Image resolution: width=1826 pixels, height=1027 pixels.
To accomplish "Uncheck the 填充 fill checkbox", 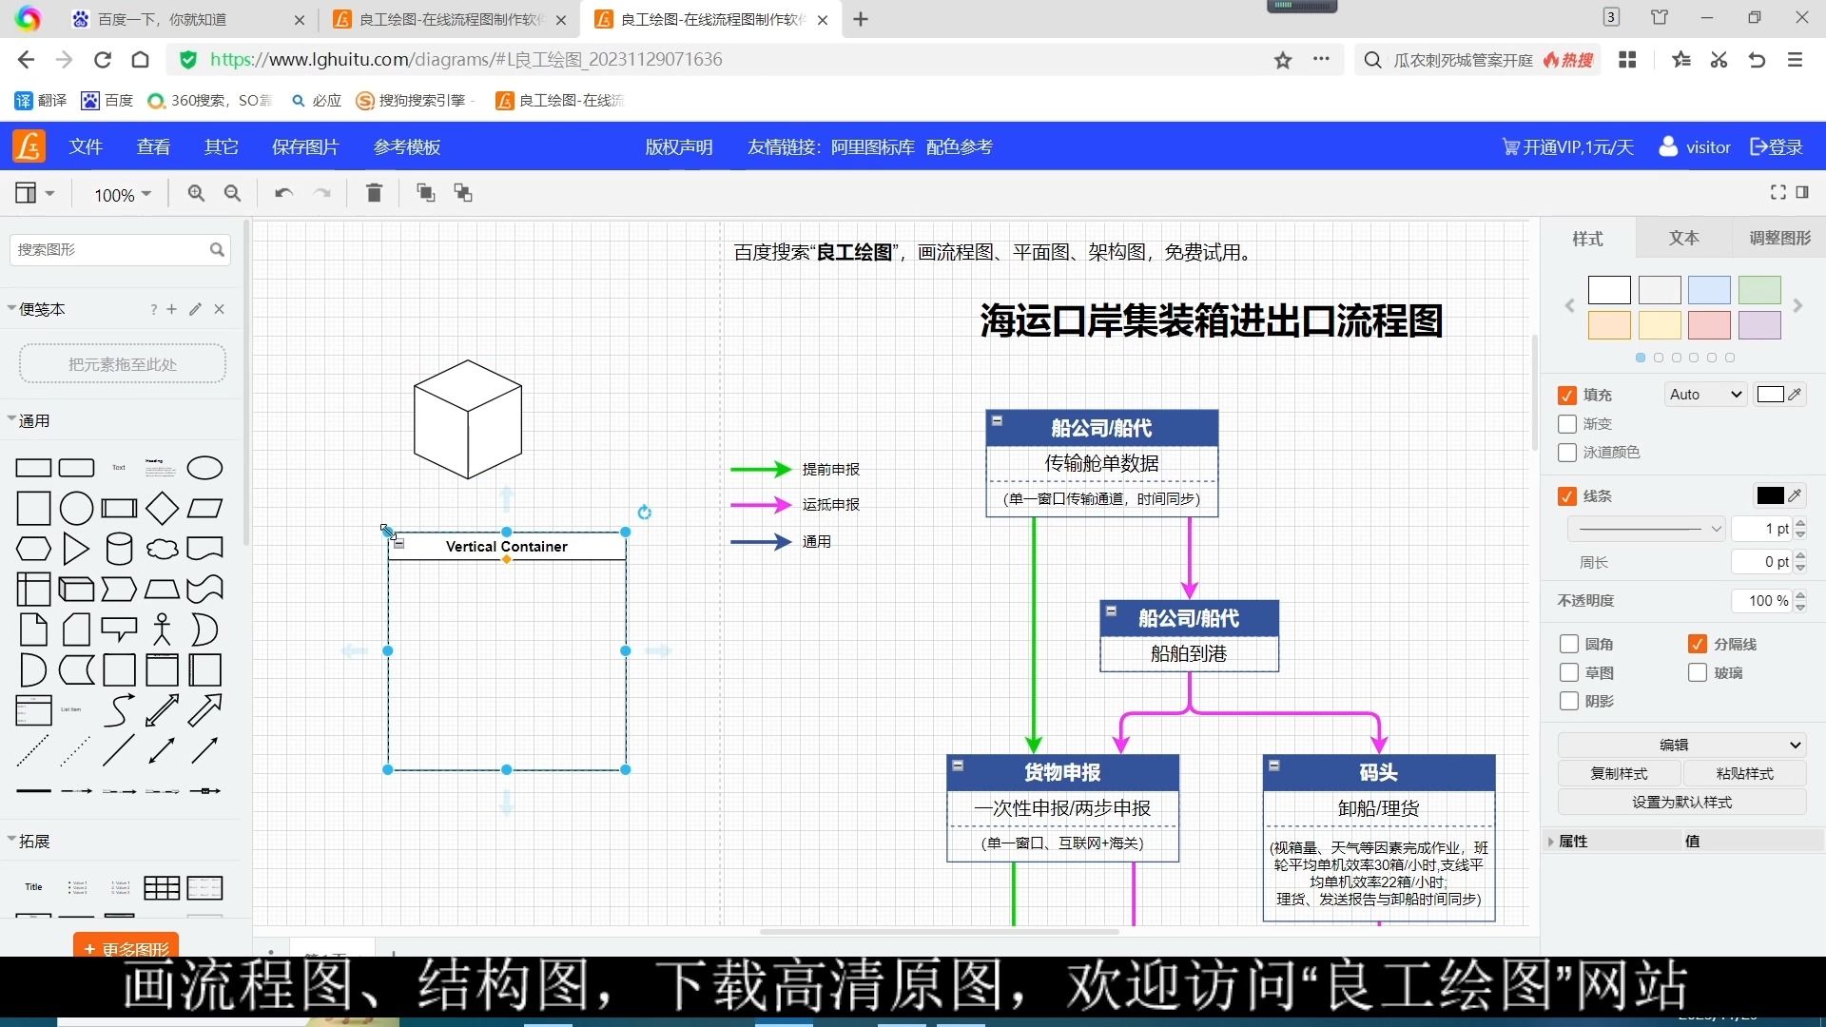I will coord(1567,396).
